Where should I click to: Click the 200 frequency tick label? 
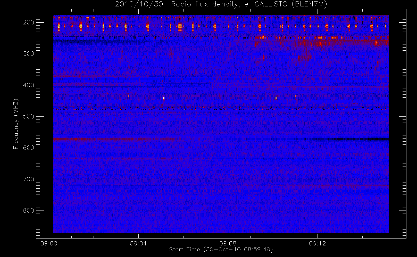point(29,22)
